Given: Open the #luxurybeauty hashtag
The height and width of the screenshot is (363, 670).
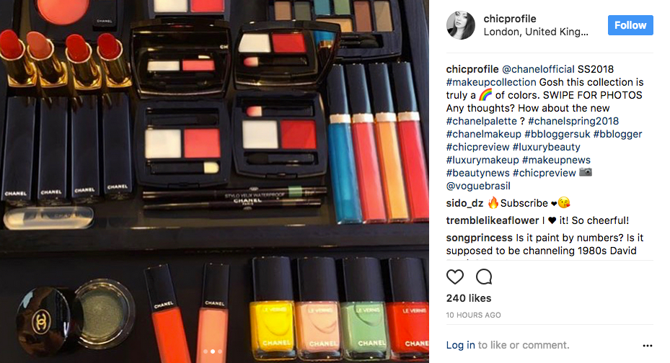Looking at the screenshot, I should click(x=546, y=147).
